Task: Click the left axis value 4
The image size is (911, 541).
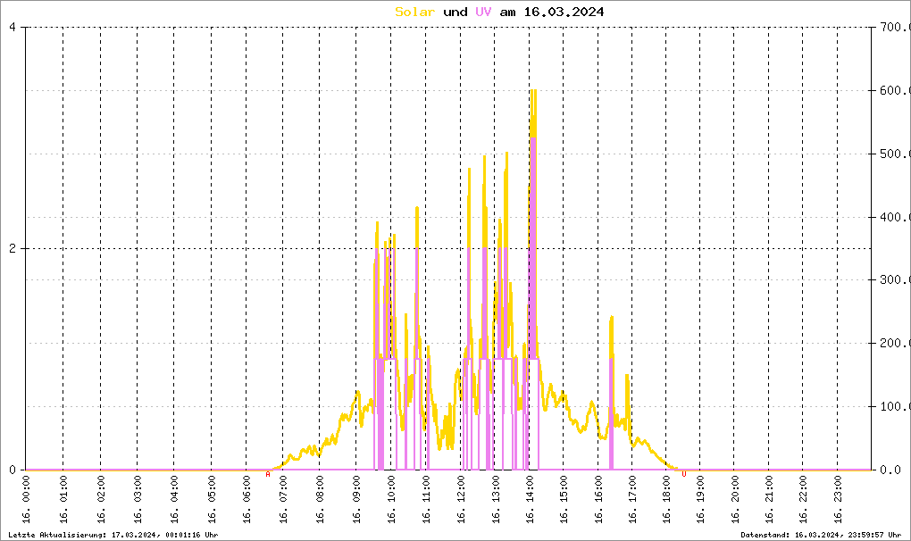Action: coord(13,27)
